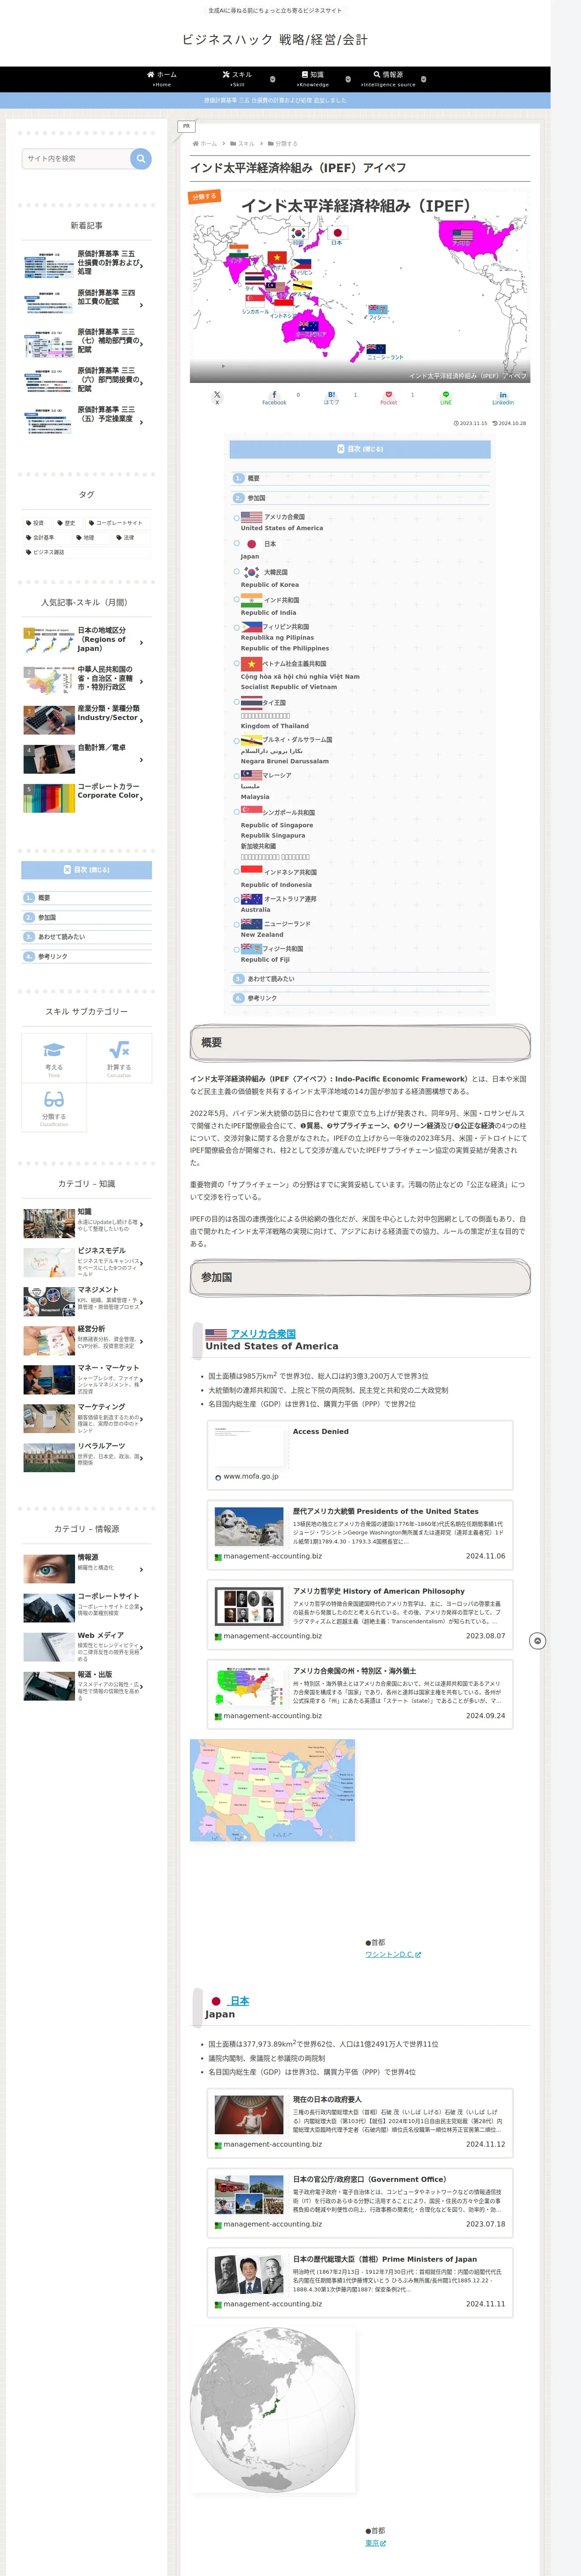Click the round back-to-top arrow button
This screenshot has height=2576, width=581.
(x=537, y=1641)
